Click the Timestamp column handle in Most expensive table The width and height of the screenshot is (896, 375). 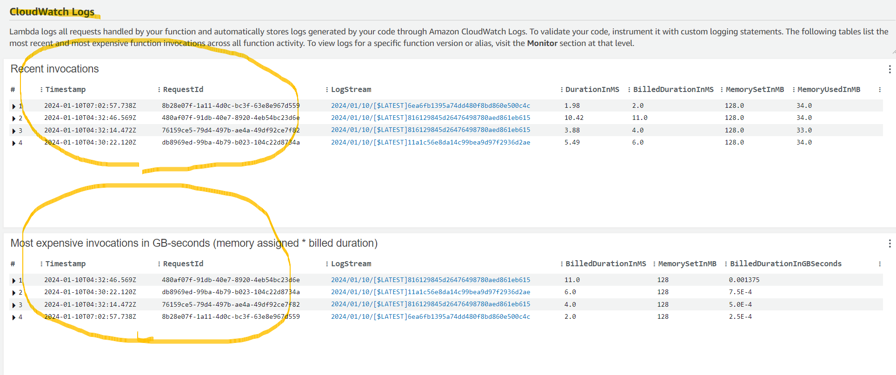click(41, 264)
